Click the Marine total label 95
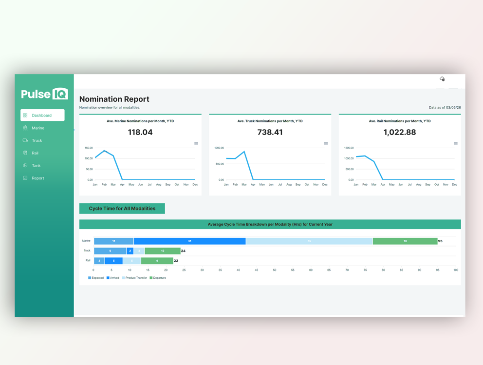This screenshot has width=483, height=365. point(440,241)
